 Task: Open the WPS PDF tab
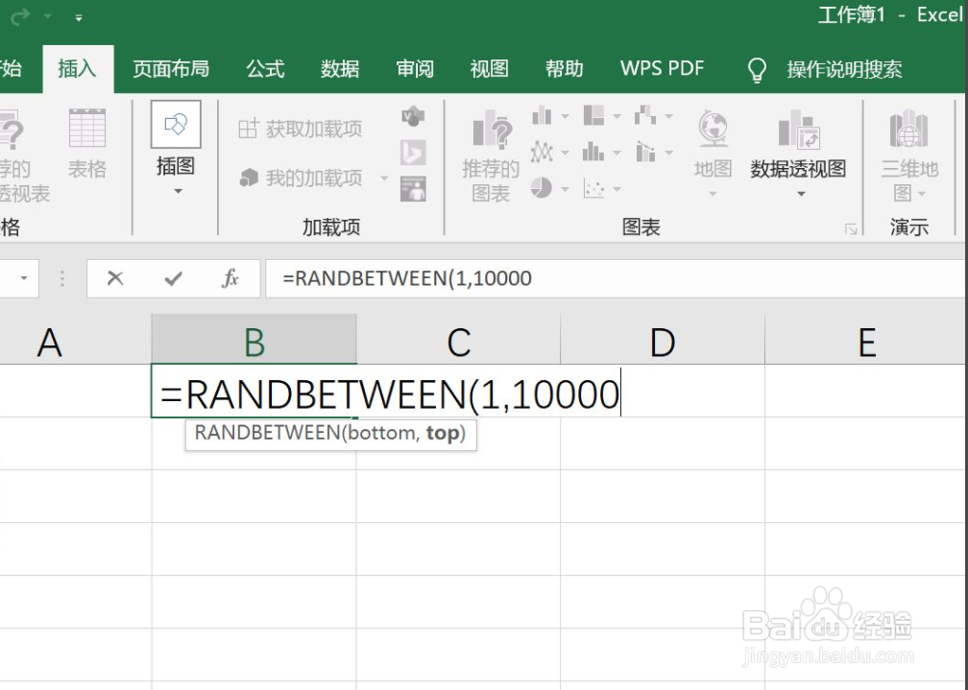tap(662, 68)
